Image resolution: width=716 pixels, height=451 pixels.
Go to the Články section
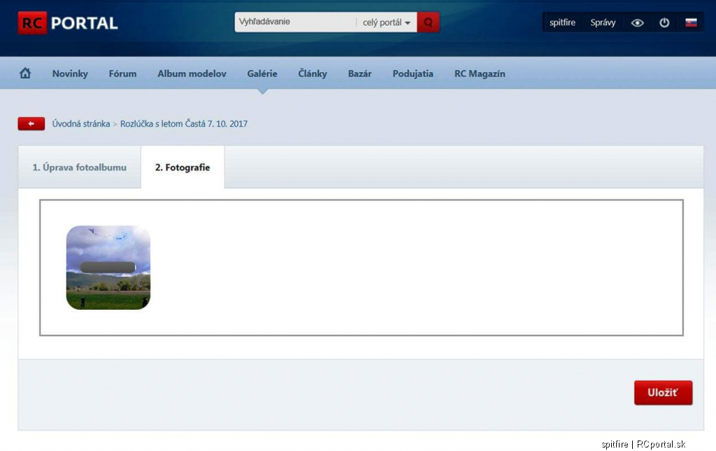[x=313, y=73]
